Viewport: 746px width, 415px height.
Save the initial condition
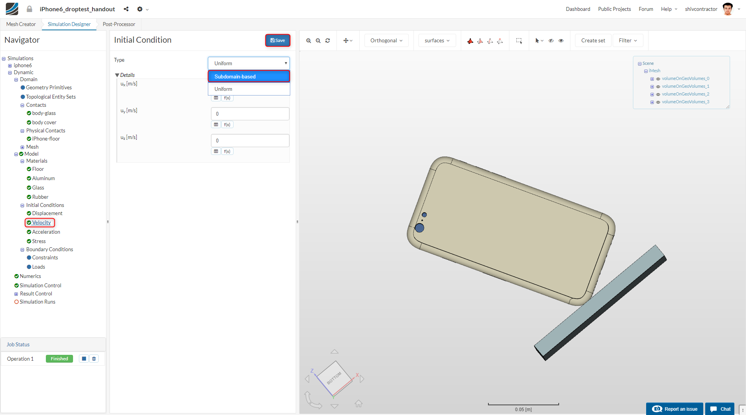tap(277, 40)
